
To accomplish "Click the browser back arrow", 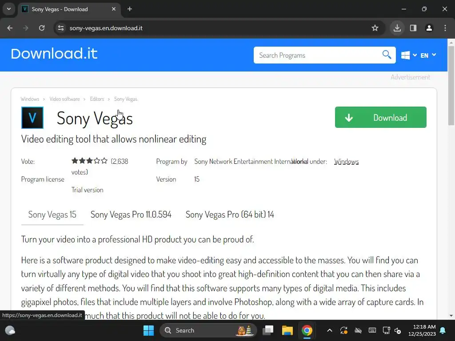I will (10, 28).
